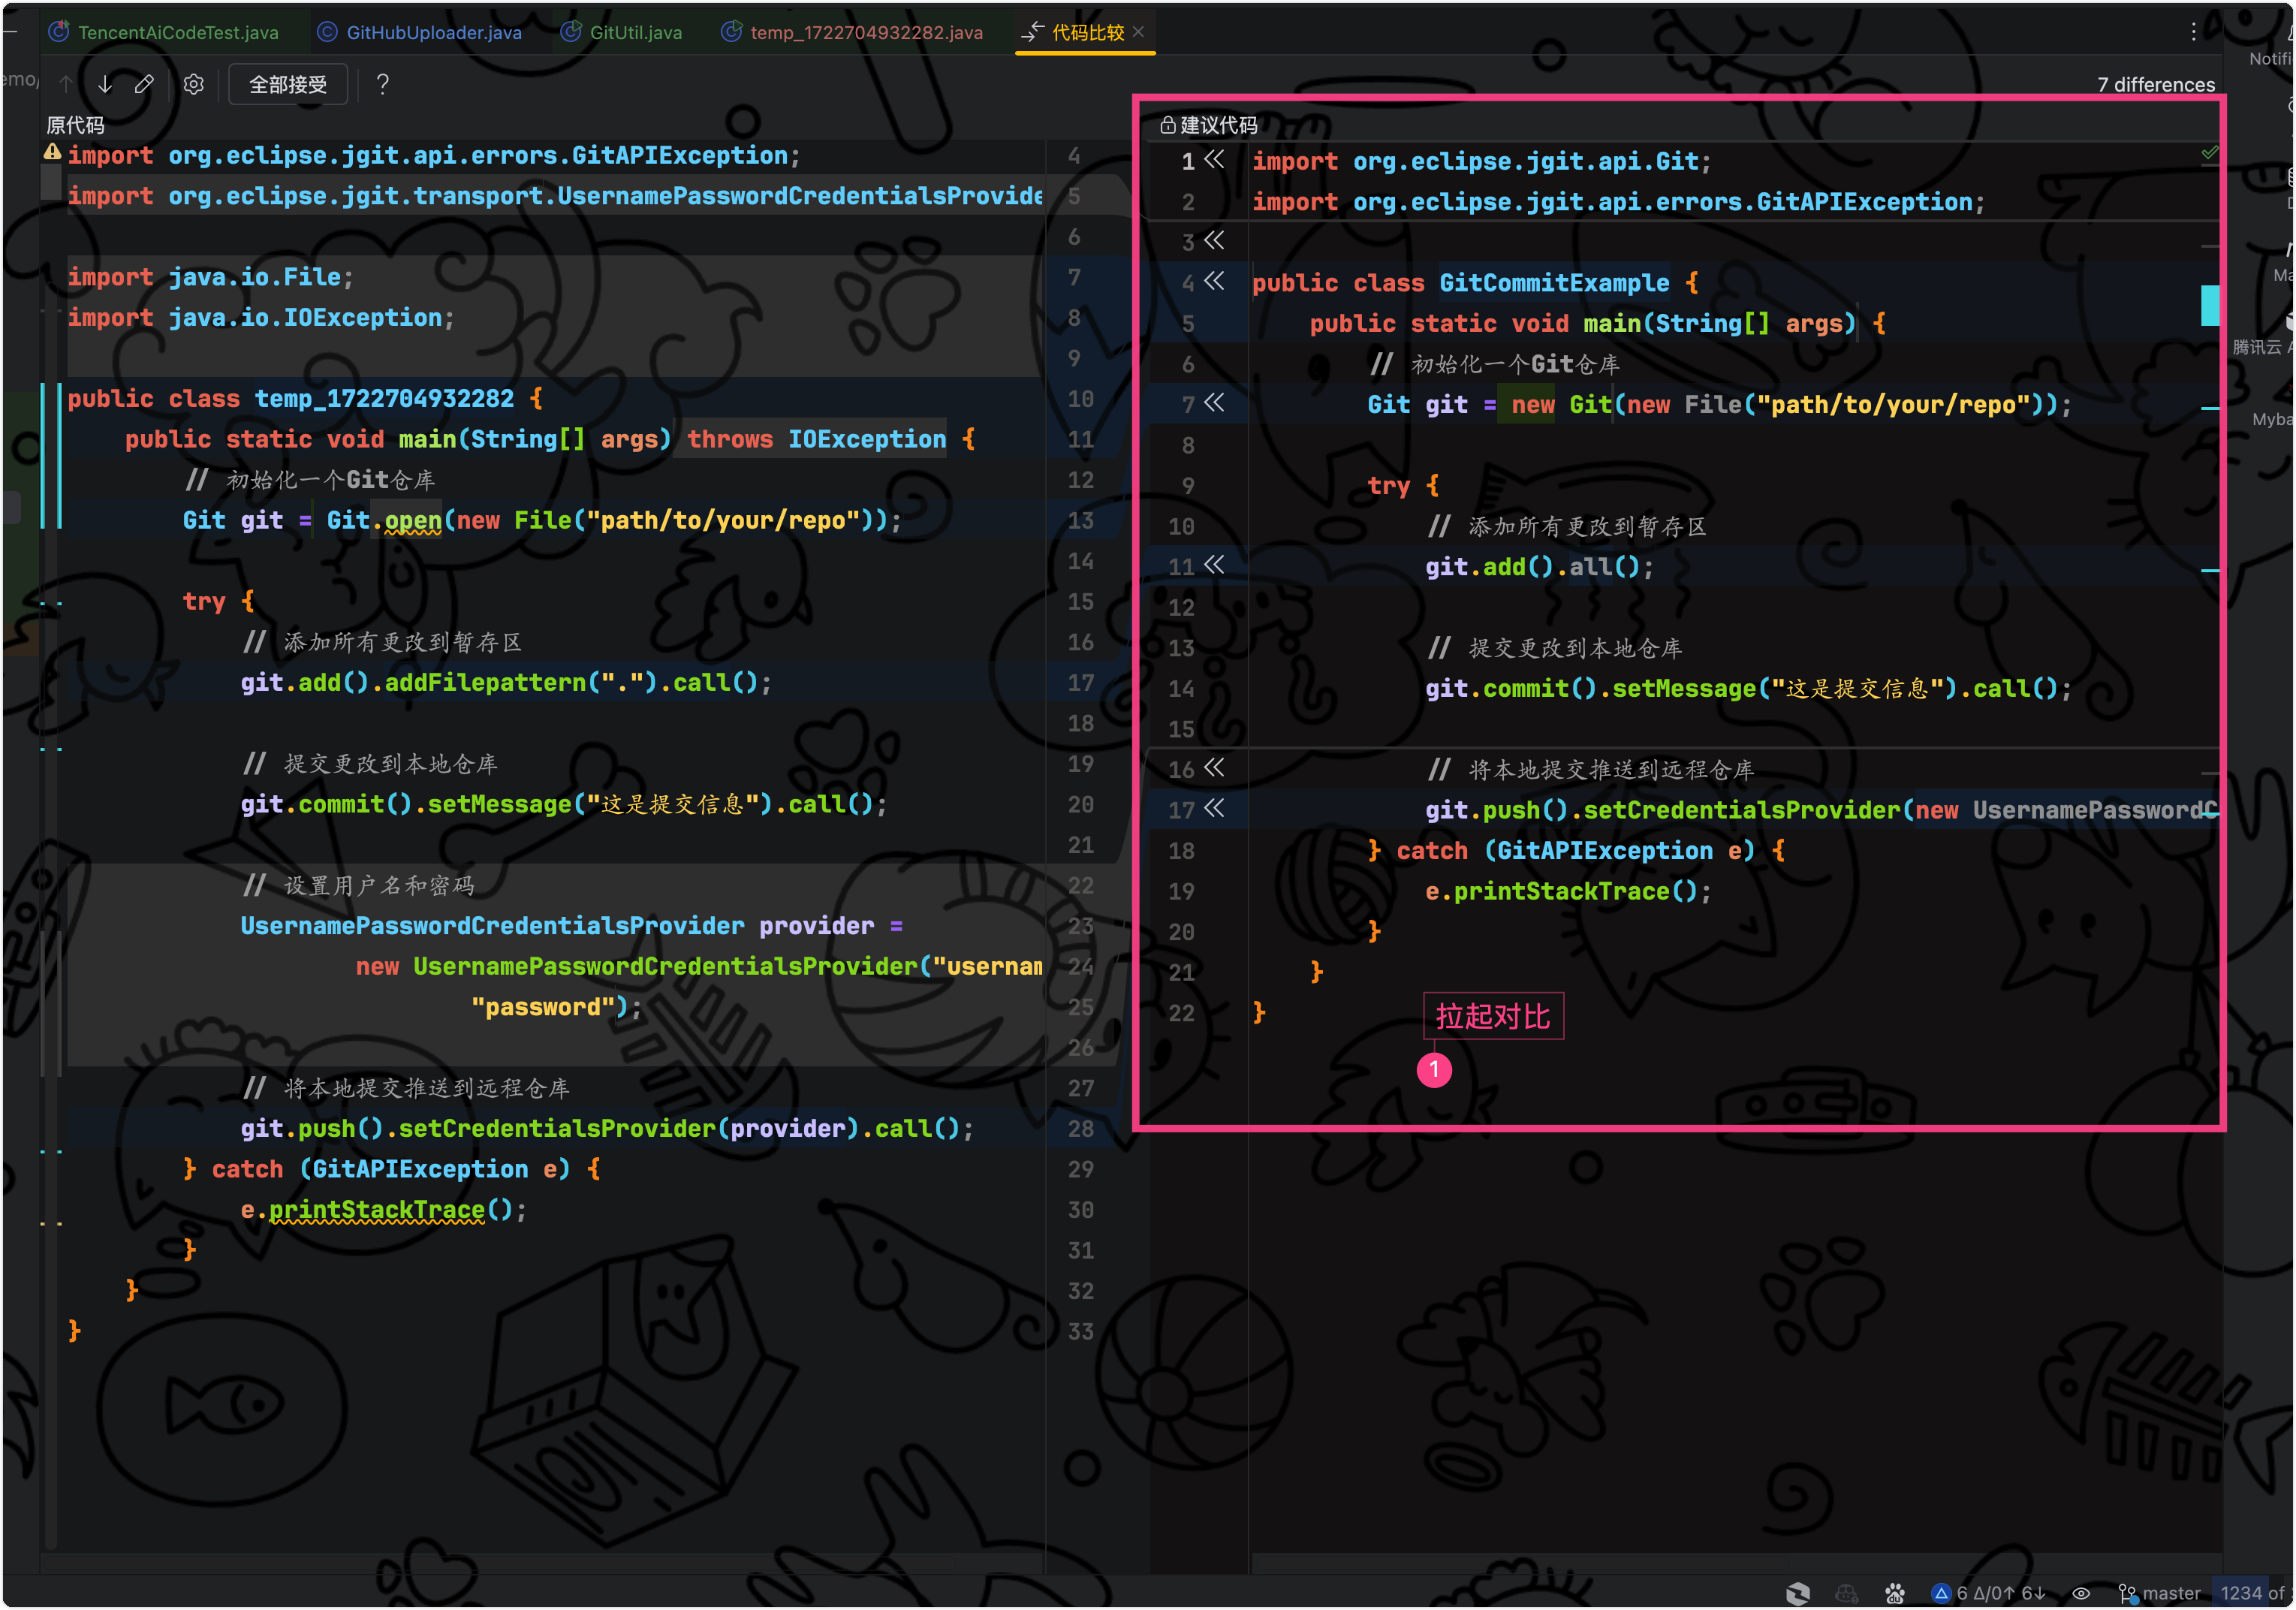
Task: Click the 原代码 pane header
Action: 75,125
